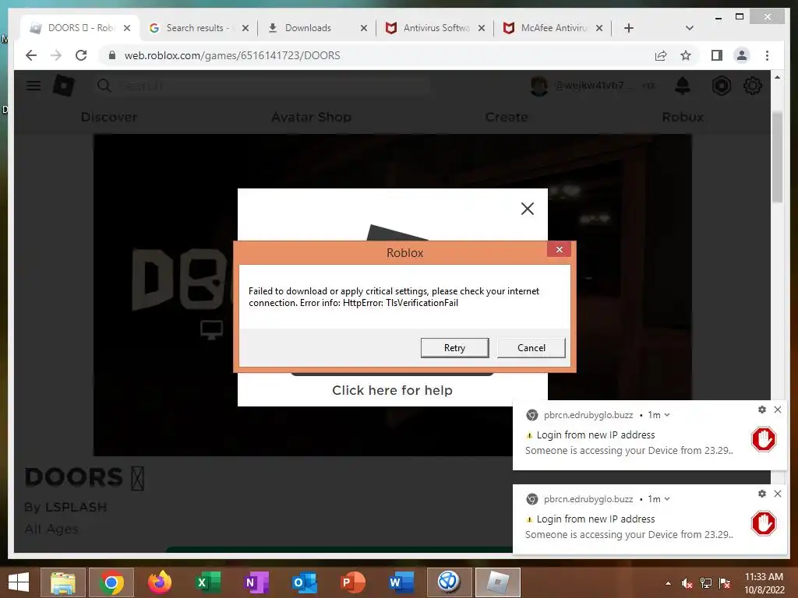Open the Discover menu item
This screenshot has width=798, height=598.
(109, 118)
